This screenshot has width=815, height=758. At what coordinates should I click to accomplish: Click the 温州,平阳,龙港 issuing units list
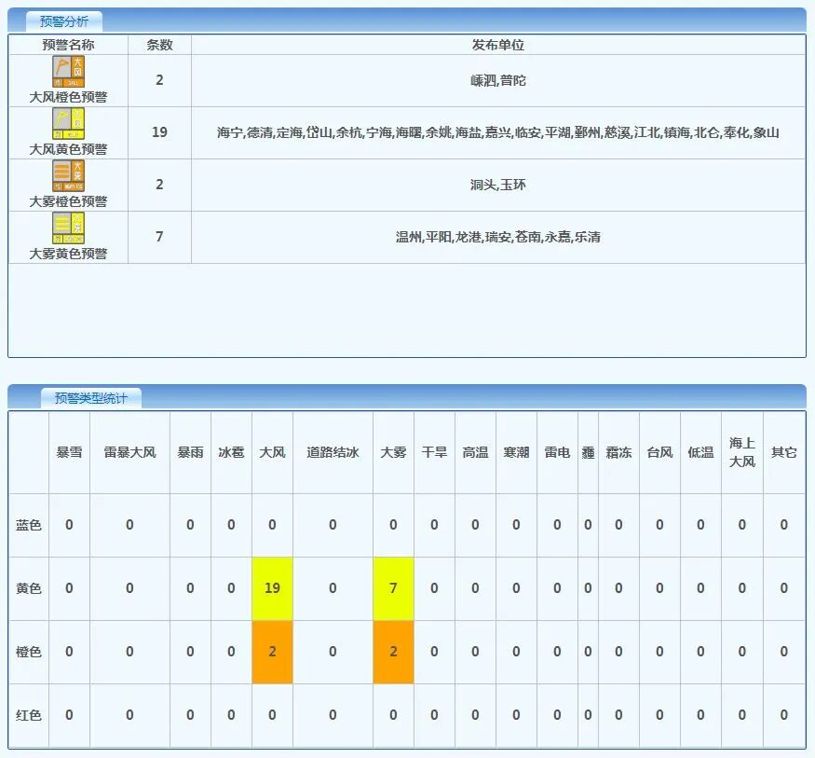pos(498,237)
